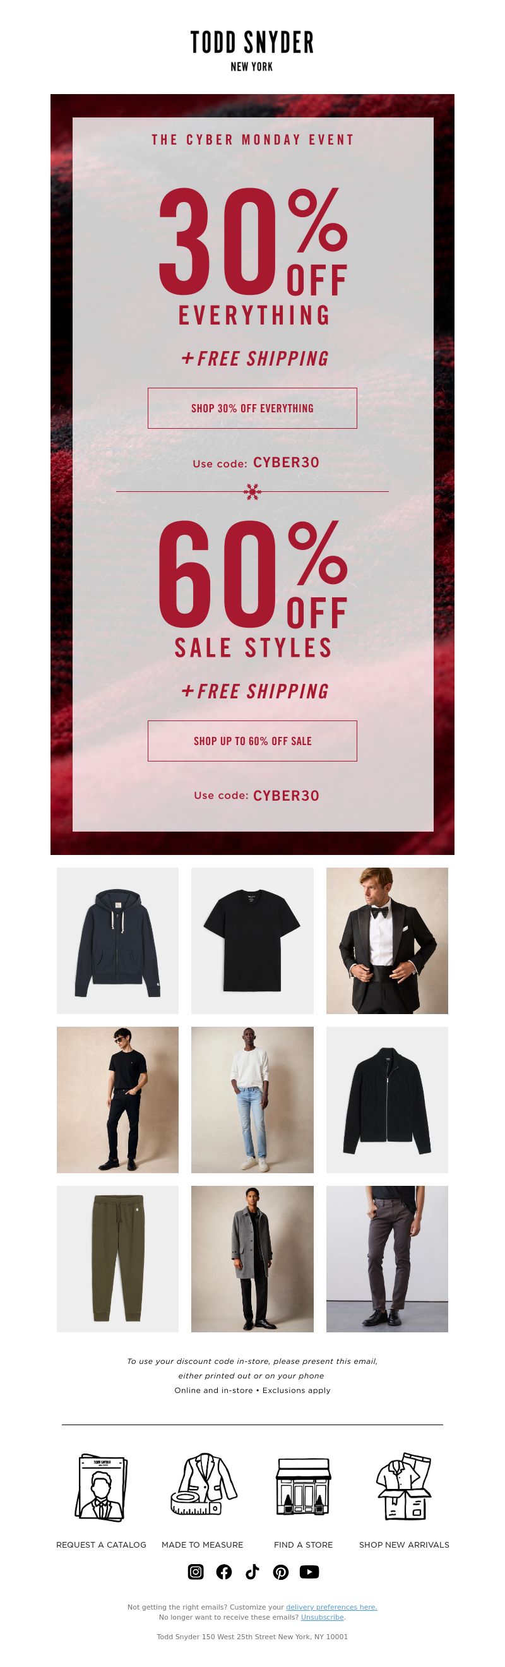
Task: Open the black tuxedo model photo
Action: pos(387,941)
